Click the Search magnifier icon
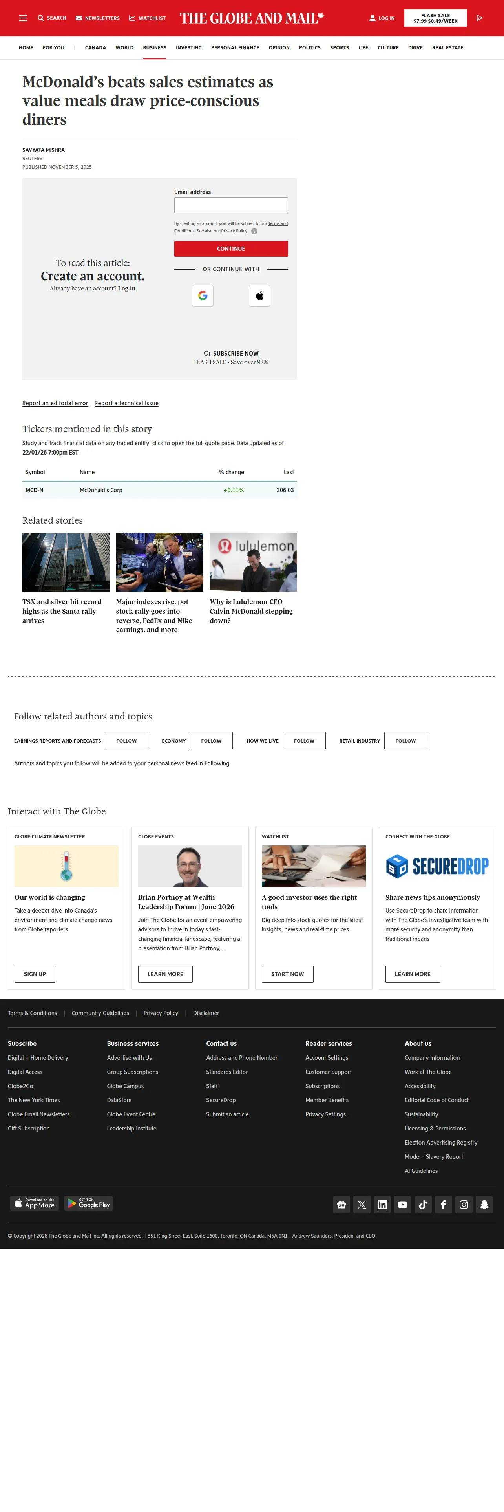This screenshot has width=504, height=1512. (40, 18)
